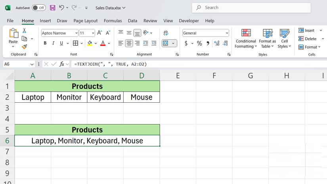Click the Delete cells button
This screenshot has height=184, width=327.
pyautogui.click(x=308, y=38)
